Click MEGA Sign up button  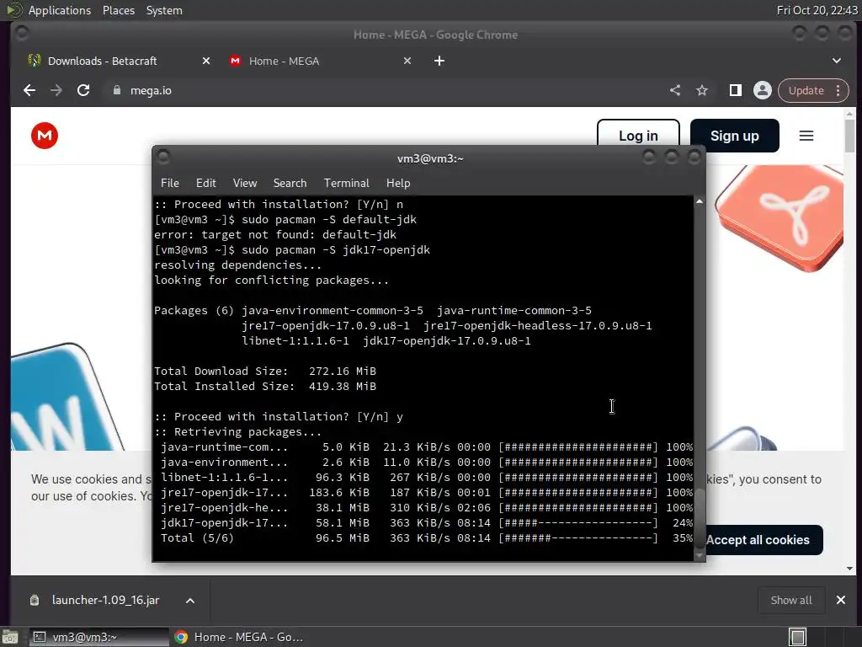(734, 136)
